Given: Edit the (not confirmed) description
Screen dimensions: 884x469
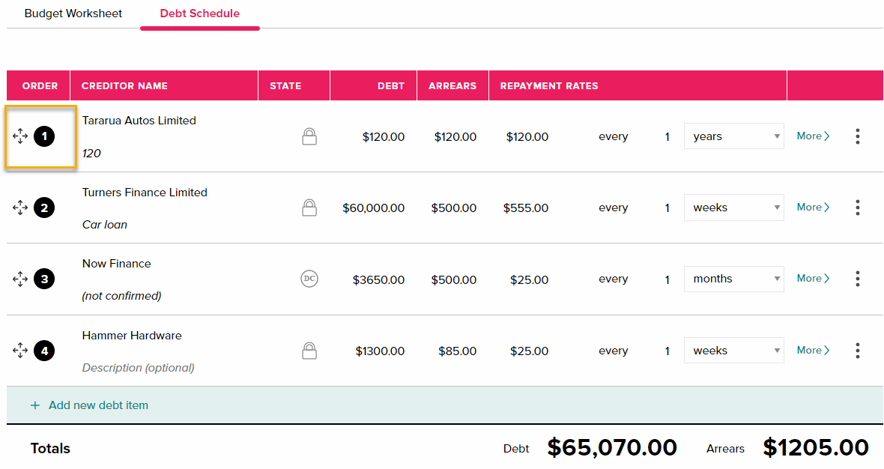Looking at the screenshot, I should coord(122,296).
